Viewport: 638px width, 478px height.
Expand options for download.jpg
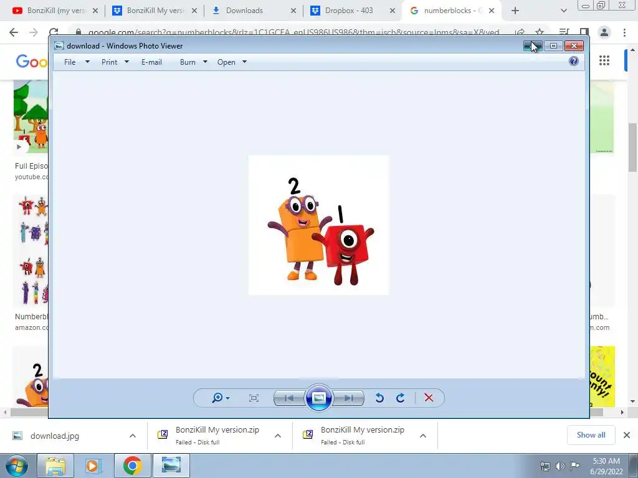click(x=133, y=436)
